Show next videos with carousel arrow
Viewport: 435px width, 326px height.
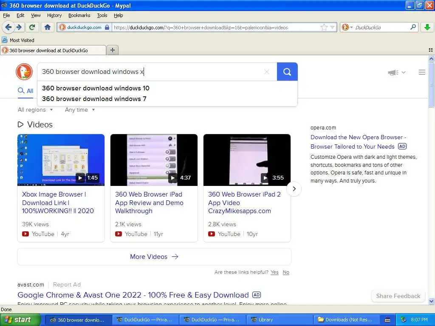[x=294, y=189]
